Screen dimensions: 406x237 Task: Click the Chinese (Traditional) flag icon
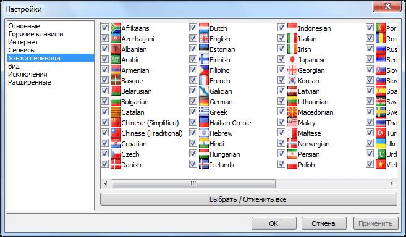(116, 133)
